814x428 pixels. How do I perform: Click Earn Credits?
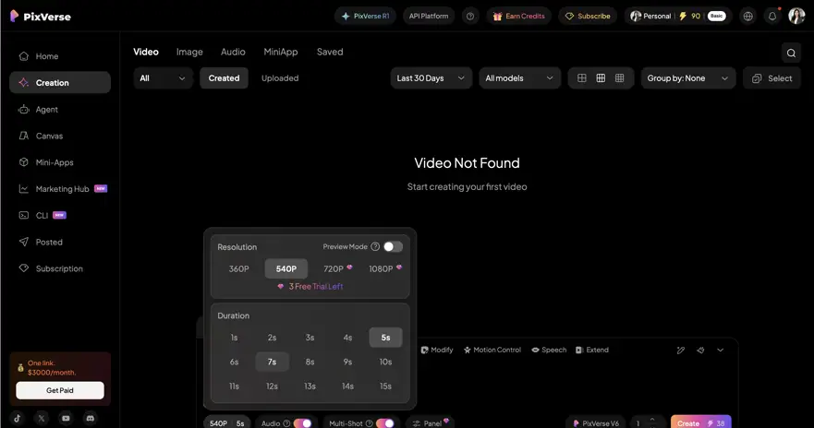point(518,16)
